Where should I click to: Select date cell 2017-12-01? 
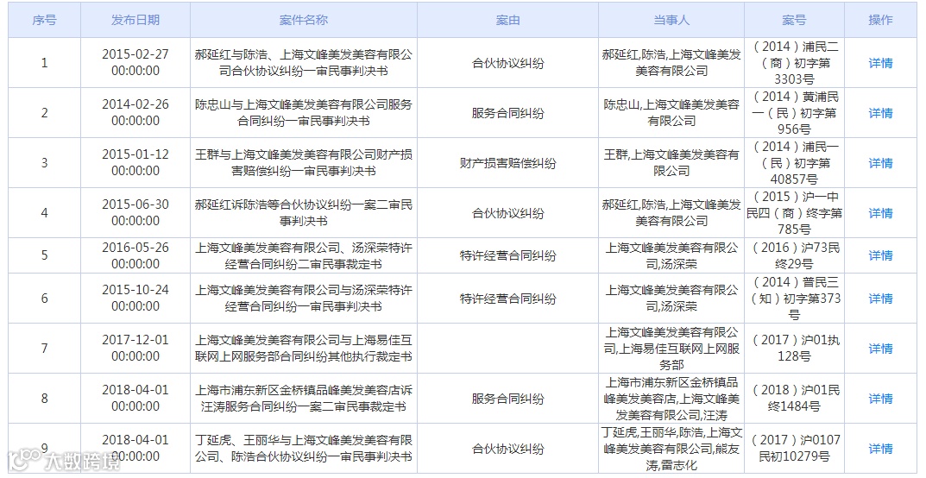pos(135,349)
